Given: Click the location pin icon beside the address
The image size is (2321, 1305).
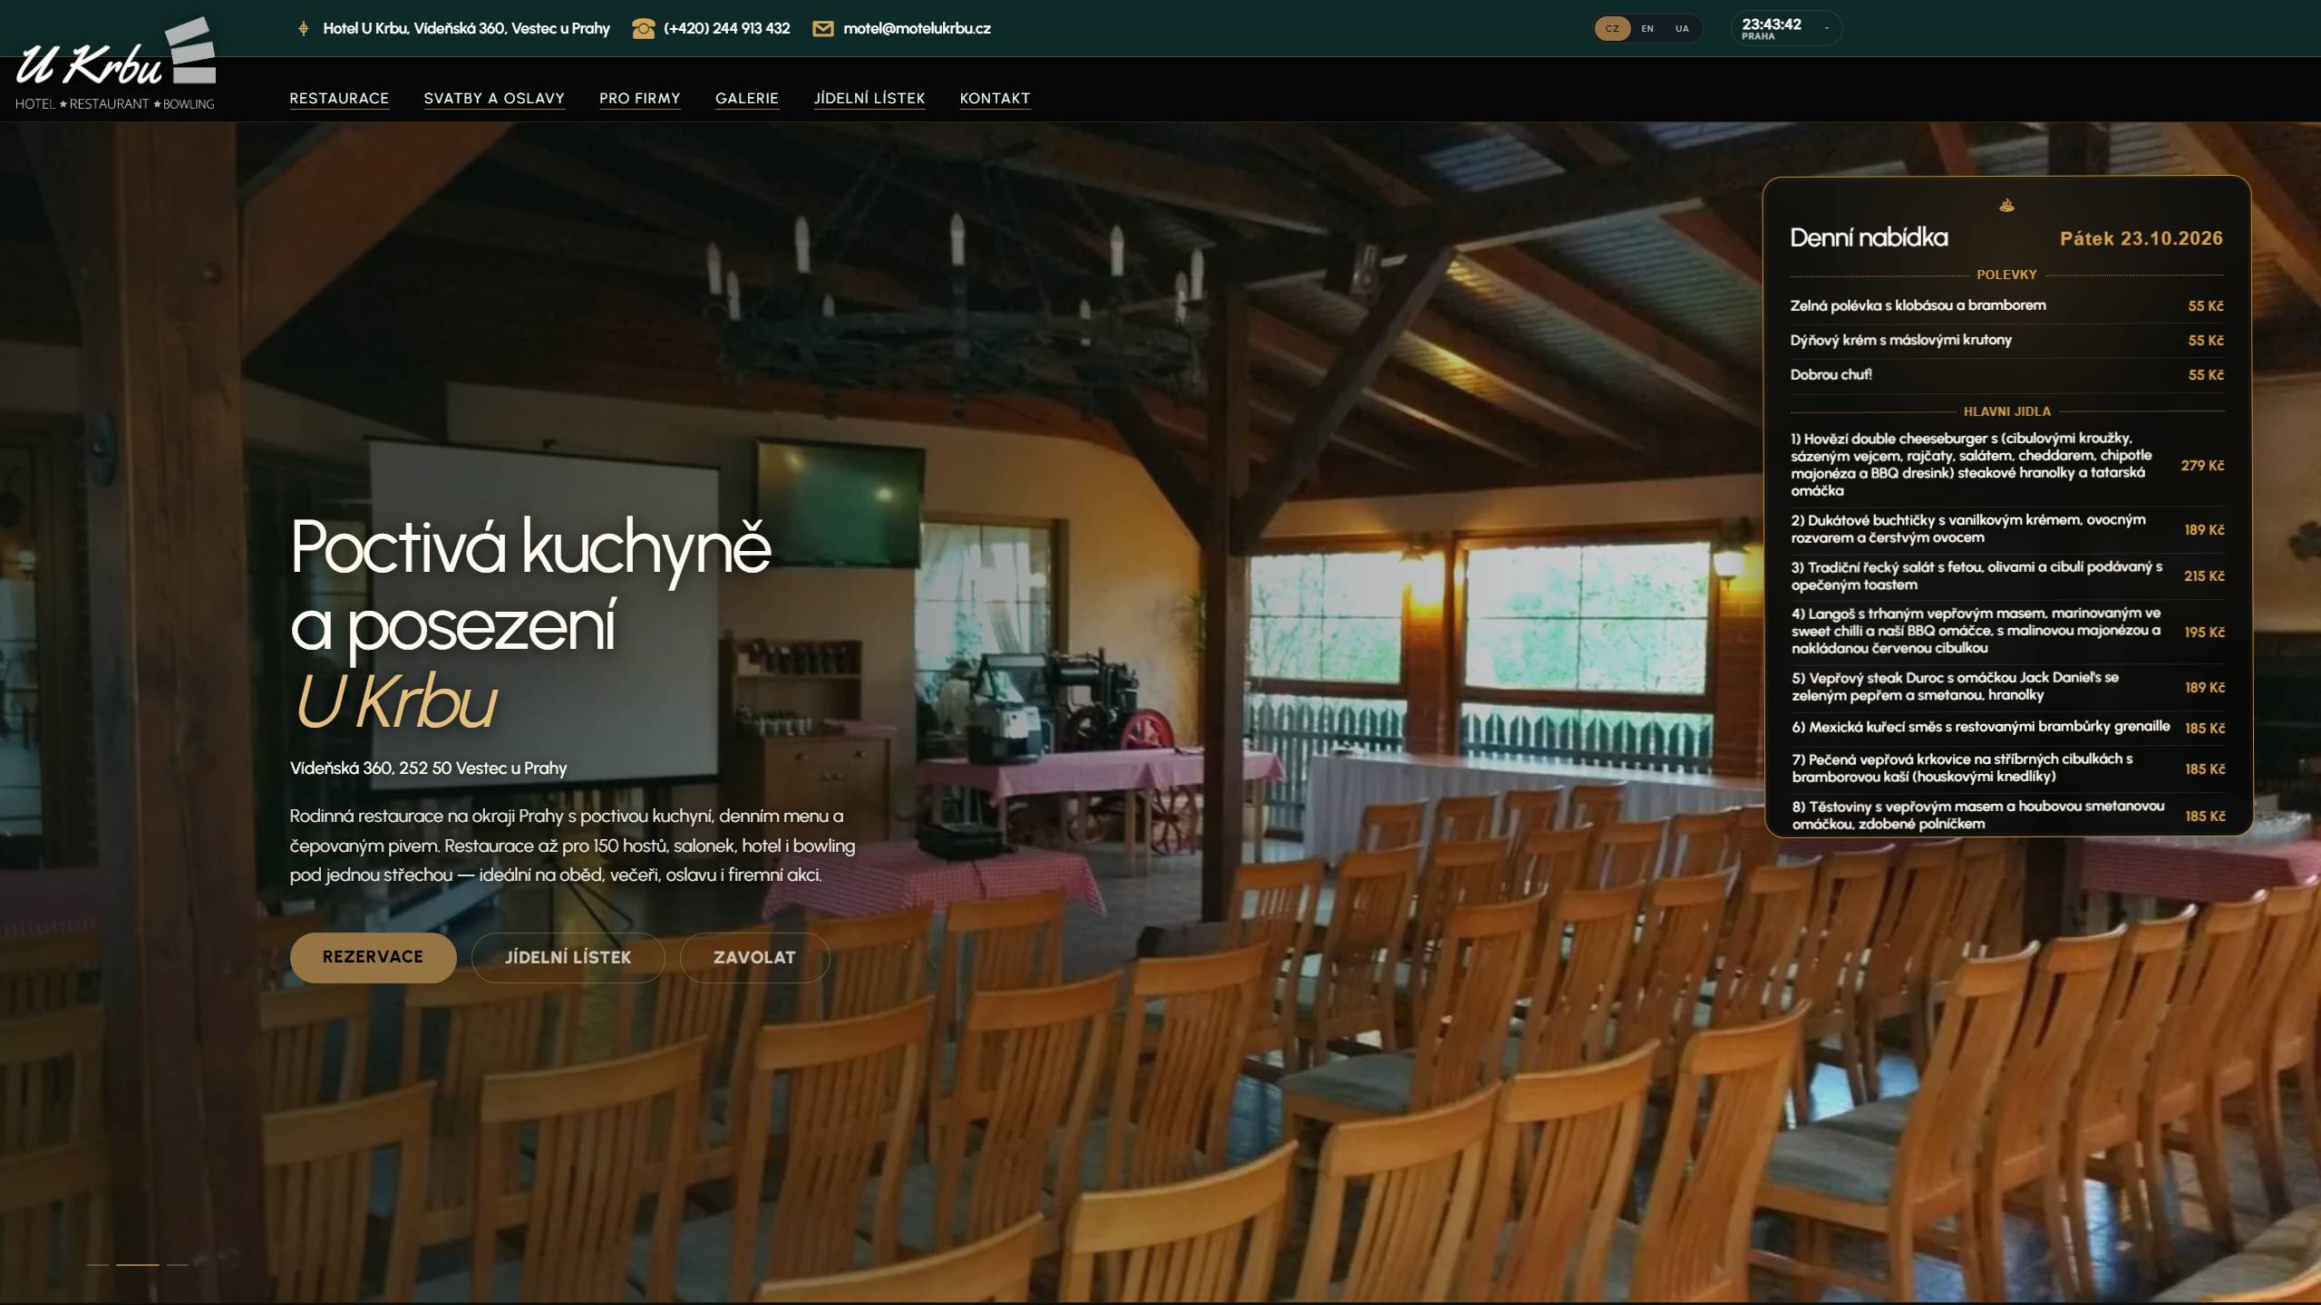Looking at the screenshot, I should [x=304, y=29].
